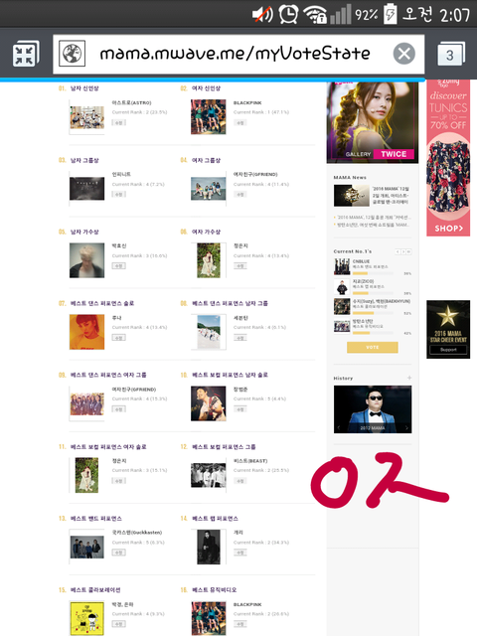
Task: Click the edit button under BLACKPINK rookie award
Action: [x=240, y=122]
